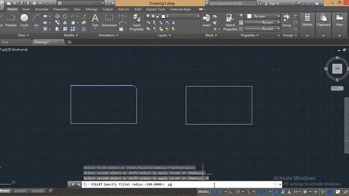Toggle MODEL space button in status bar
The height and width of the screenshot is (196, 349).
(203, 192)
